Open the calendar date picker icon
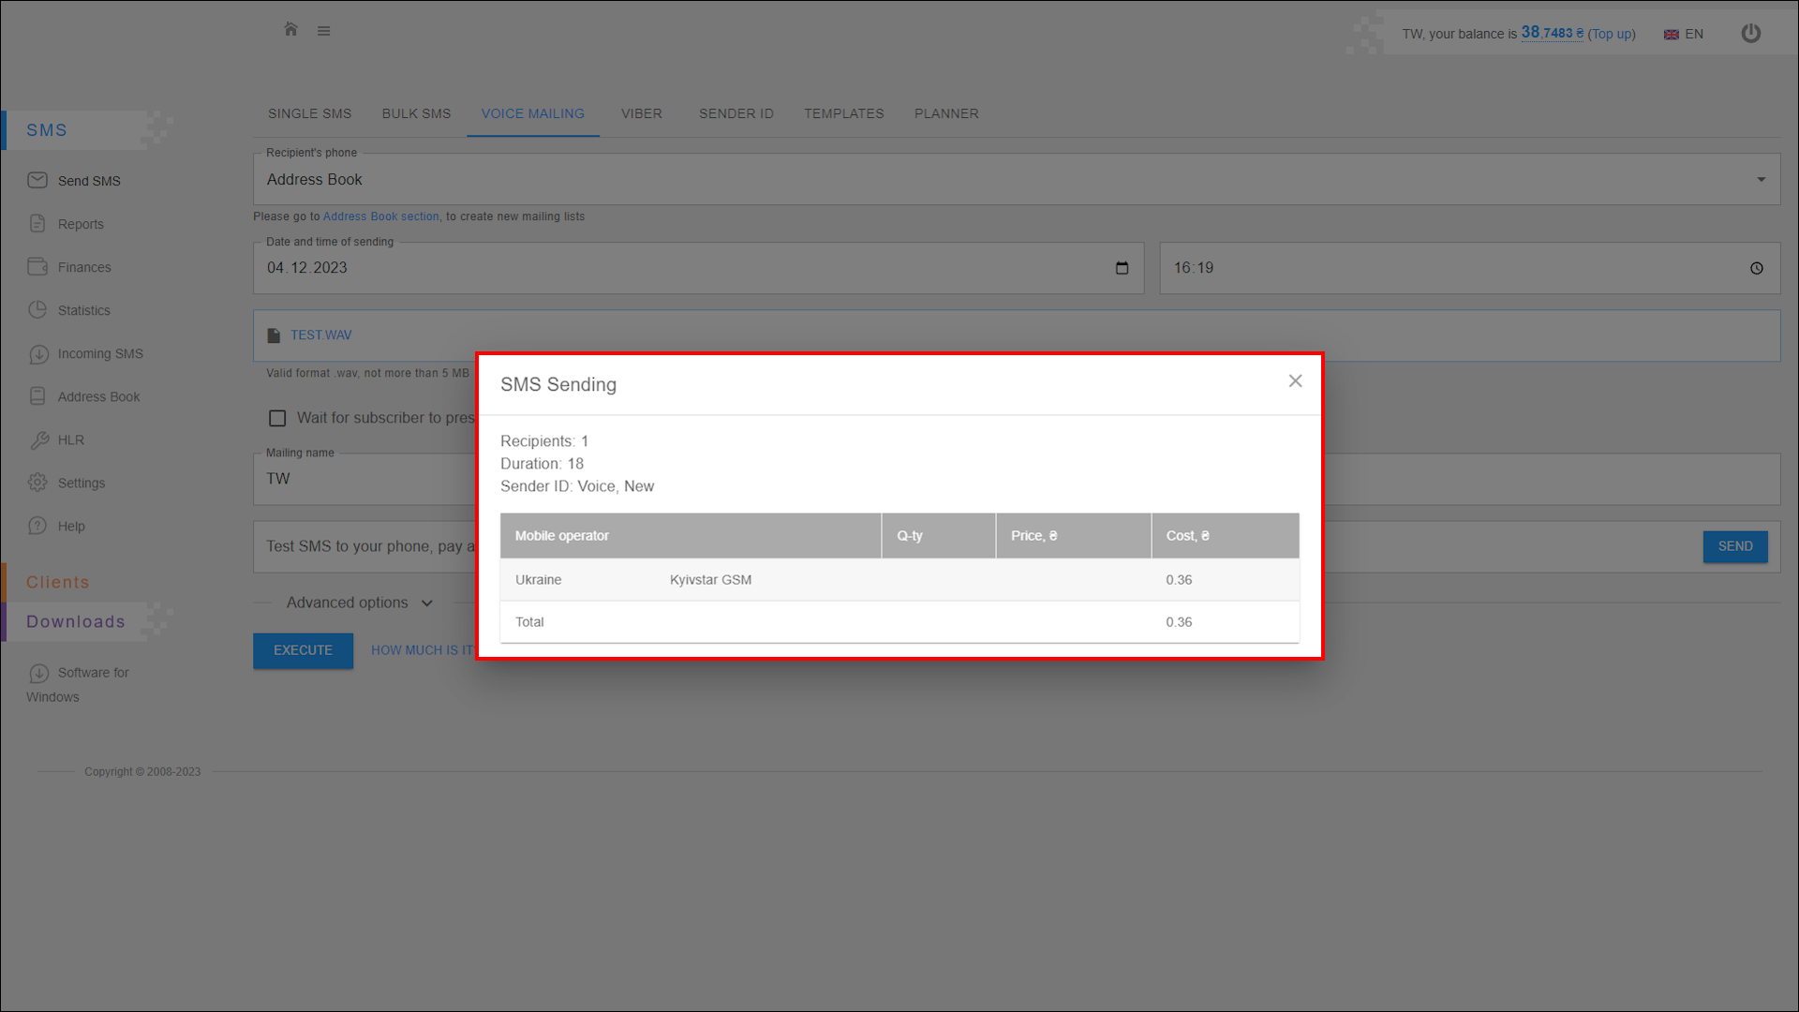Image resolution: width=1799 pixels, height=1012 pixels. coord(1122,268)
